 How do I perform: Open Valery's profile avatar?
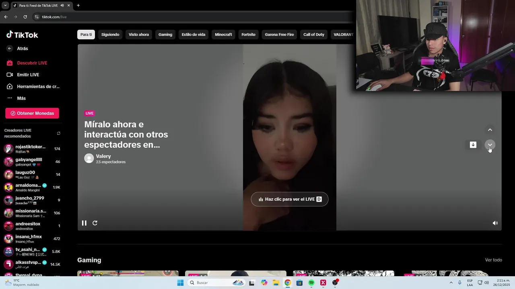point(89,158)
